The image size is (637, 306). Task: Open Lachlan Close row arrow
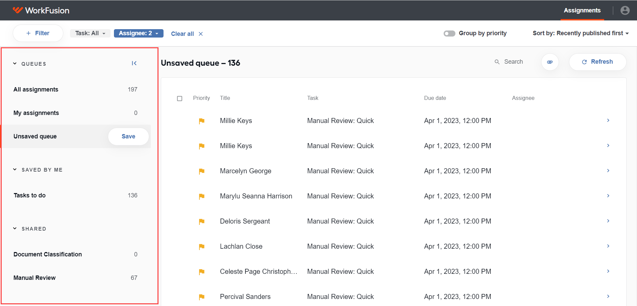coord(608,246)
